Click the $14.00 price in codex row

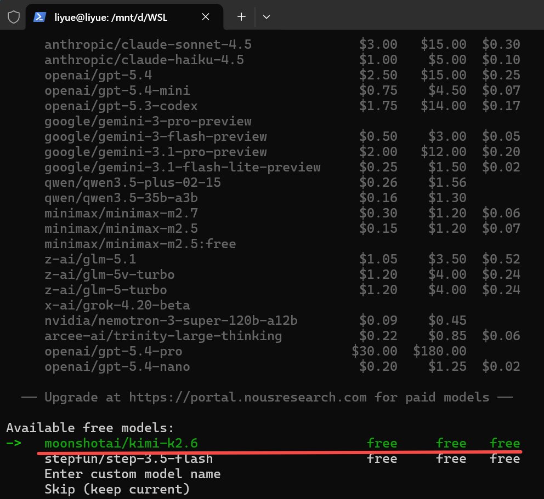444,106
